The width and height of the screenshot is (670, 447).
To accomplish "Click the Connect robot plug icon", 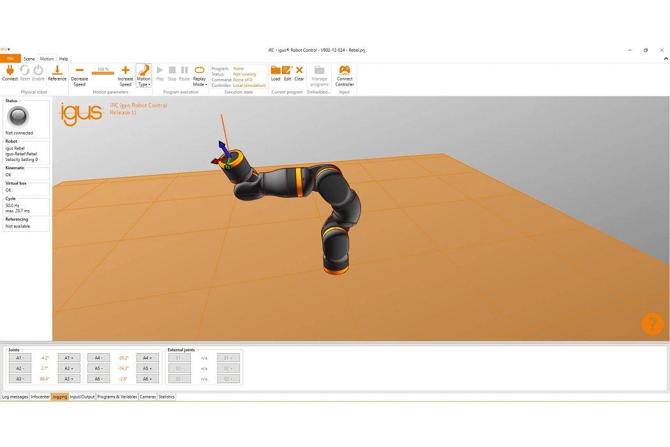I will click(x=10, y=73).
